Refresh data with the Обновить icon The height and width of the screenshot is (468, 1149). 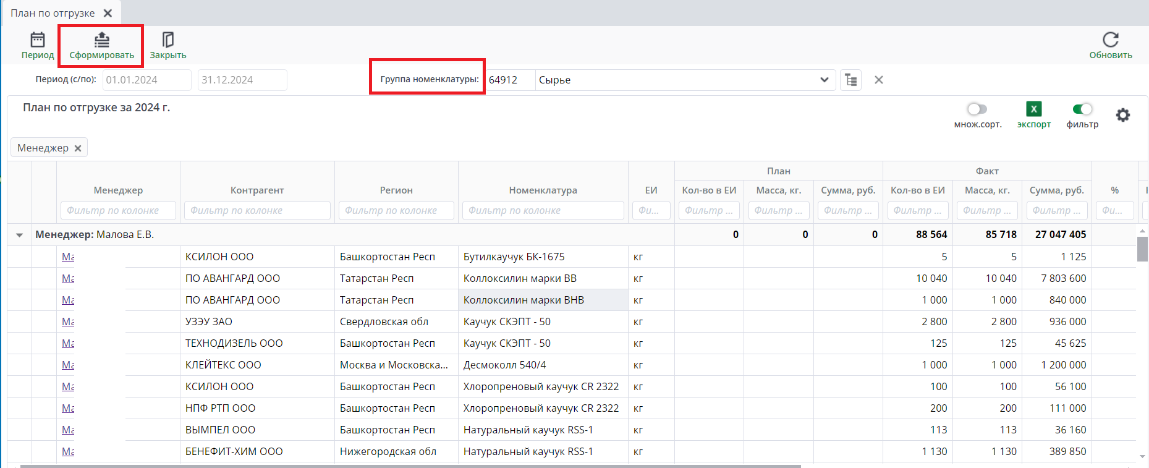pos(1110,41)
